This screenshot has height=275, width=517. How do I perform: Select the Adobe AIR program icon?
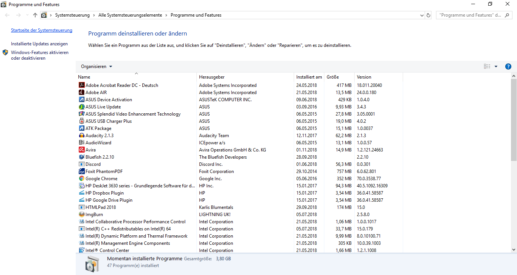[x=81, y=92]
